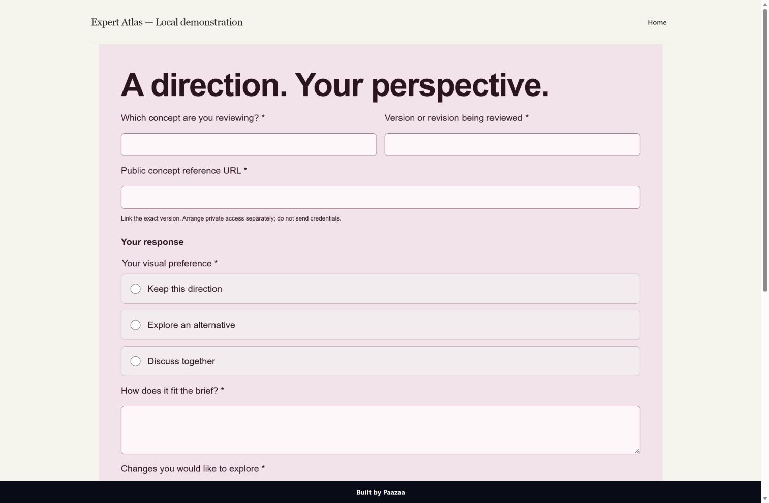769x503 pixels.
Task: Click the Your visual preference label
Action: click(x=170, y=263)
